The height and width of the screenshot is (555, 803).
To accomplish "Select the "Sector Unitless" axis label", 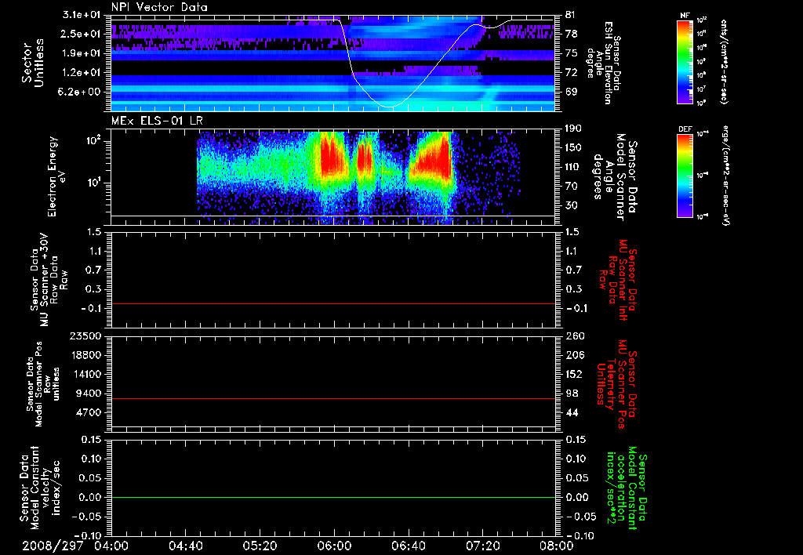I will click(33, 63).
